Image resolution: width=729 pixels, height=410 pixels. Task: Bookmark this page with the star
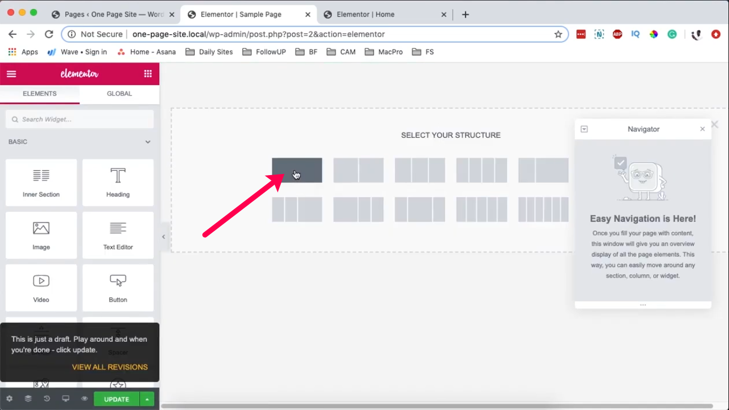(558, 34)
